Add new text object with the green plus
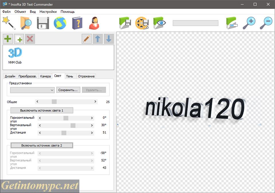 [7, 39]
